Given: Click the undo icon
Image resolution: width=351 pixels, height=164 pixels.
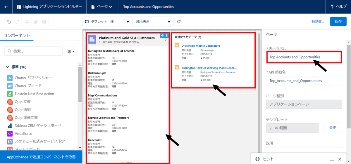Looking at the screenshot, I should pos(9,22).
